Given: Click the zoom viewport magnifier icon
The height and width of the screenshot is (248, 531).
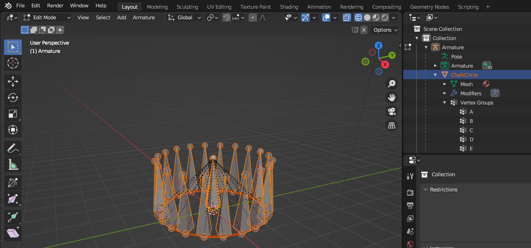Looking at the screenshot, I should point(392,83).
